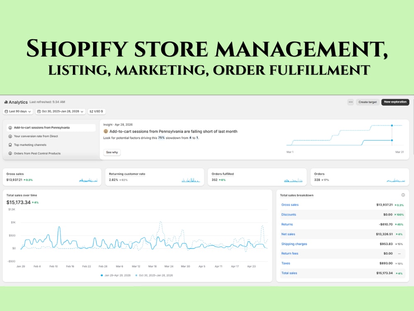Open the Last 90 days date dropdown
This screenshot has width=414, height=311.
(x=18, y=111)
